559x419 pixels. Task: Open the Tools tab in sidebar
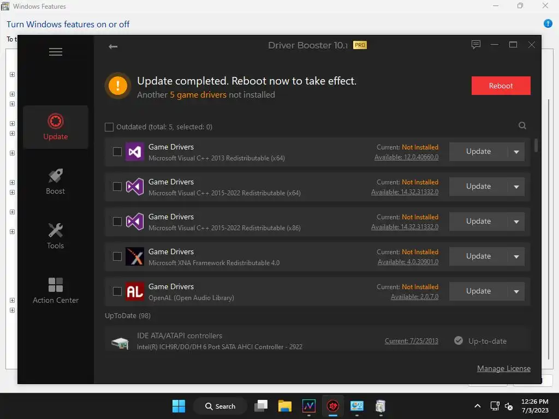pyautogui.click(x=56, y=236)
